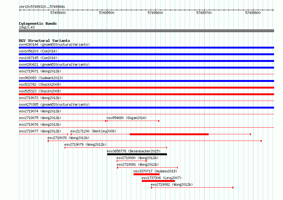Click the thin red line under esv2719079
283x200 pixels.
pyautogui.click(x=116, y=148)
